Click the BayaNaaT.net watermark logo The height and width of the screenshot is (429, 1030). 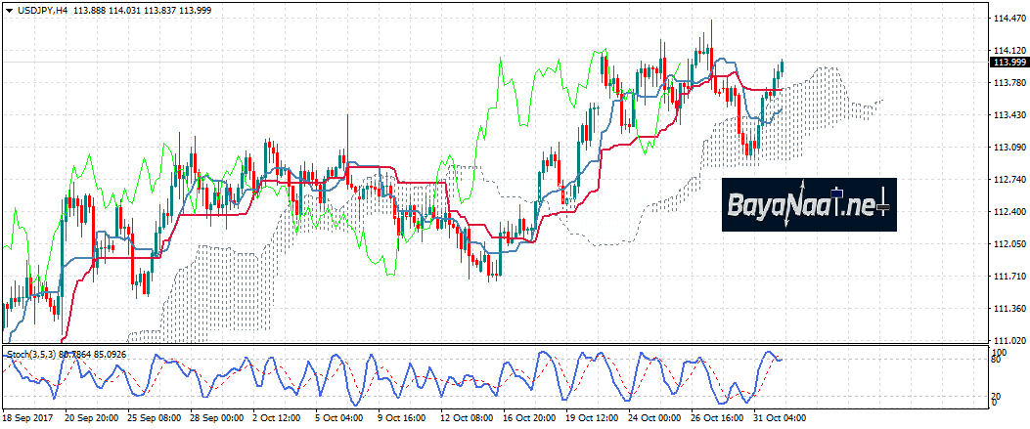809,204
